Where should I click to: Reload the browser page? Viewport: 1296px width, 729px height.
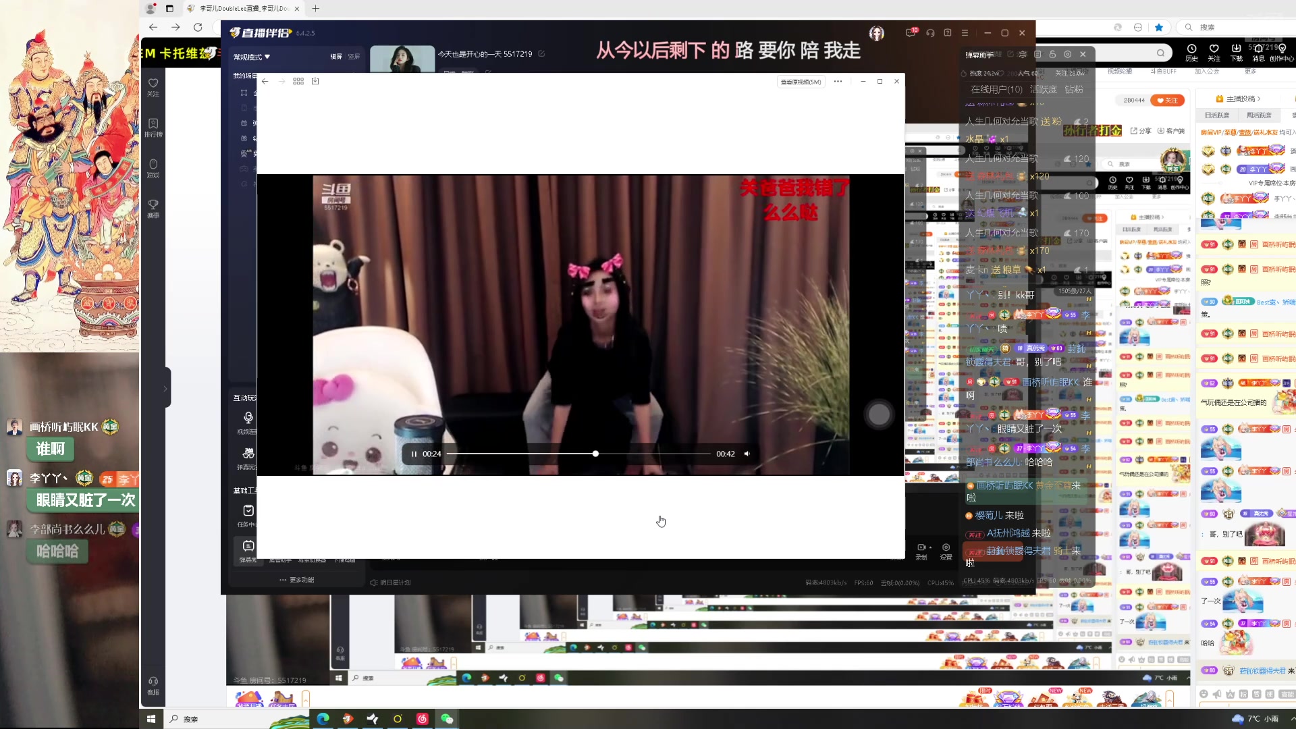point(198,28)
